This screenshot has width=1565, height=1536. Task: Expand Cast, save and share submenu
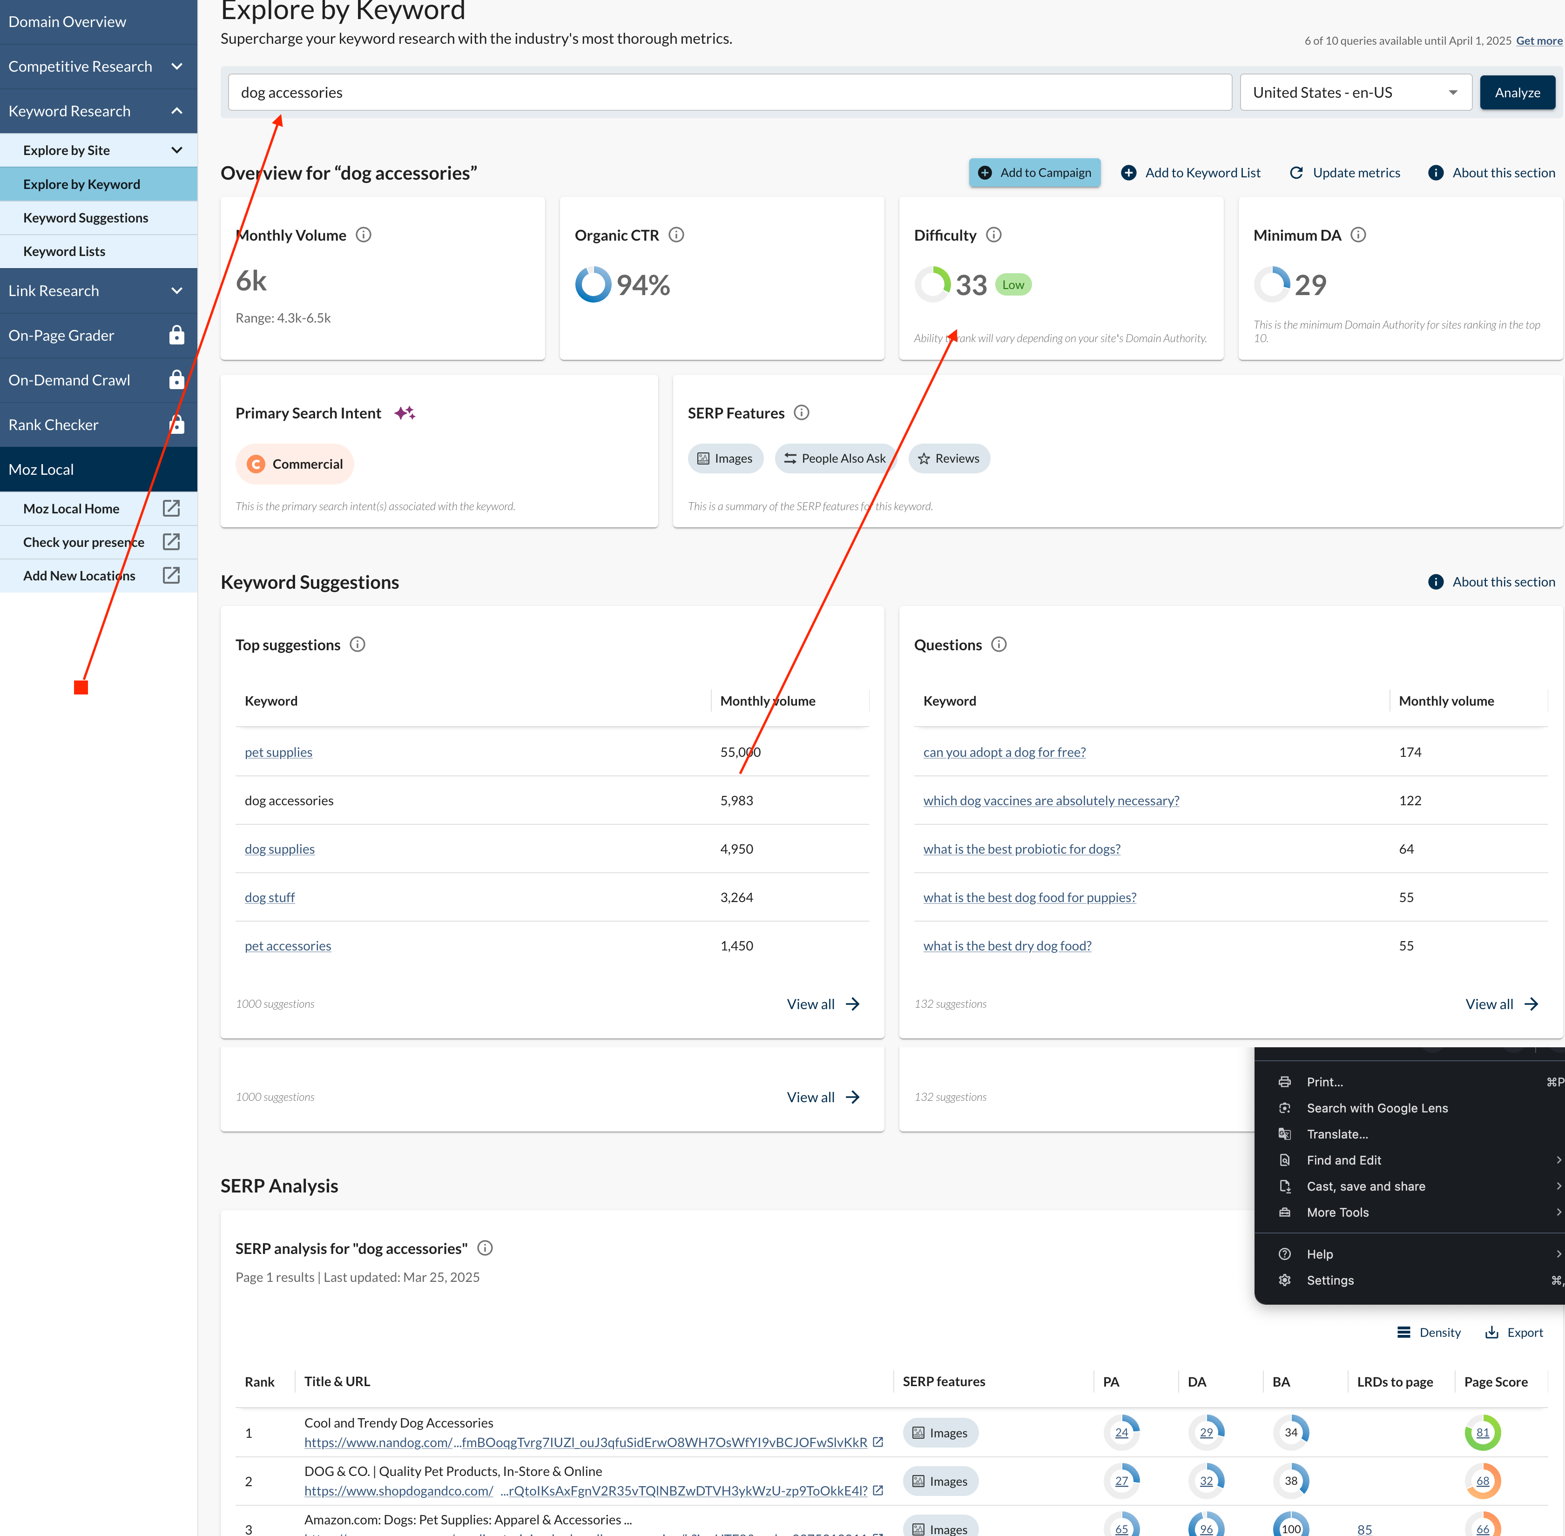tap(1558, 1186)
